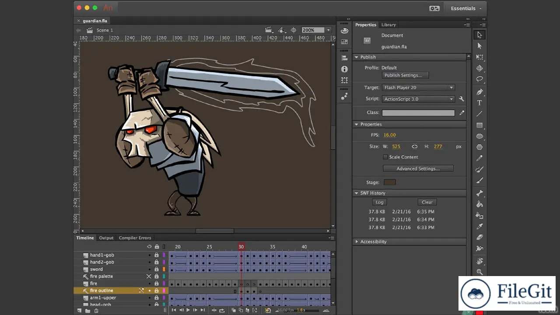The image size is (560, 315).
Task: Click the Advanced Settings button
Action: (418, 168)
